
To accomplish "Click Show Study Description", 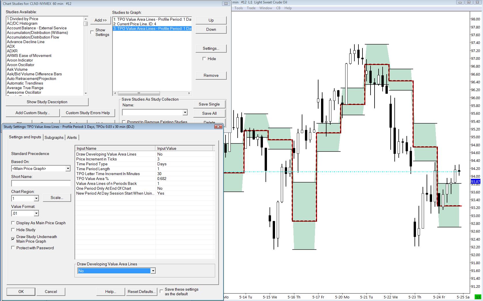I will [47, 102].
